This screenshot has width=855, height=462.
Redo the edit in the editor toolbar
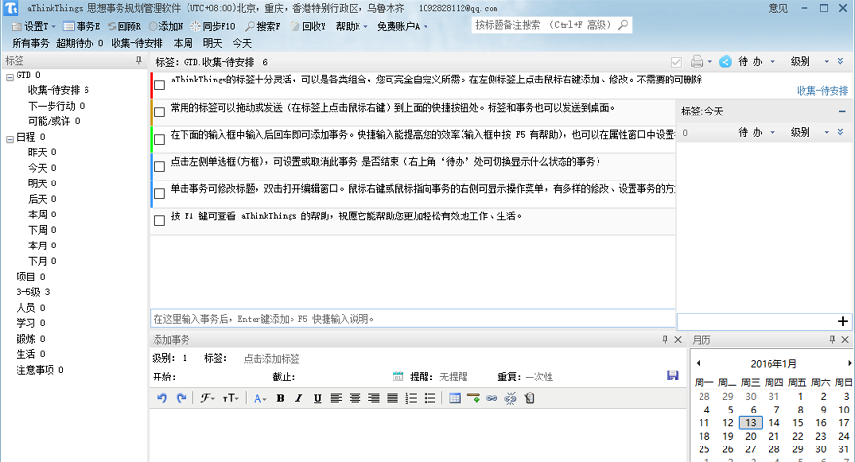pyautogui.click(x=181, y=398)
